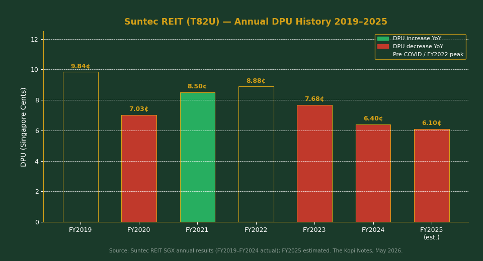Click the FY2023 axis label
483x261 pixels.
314,230
